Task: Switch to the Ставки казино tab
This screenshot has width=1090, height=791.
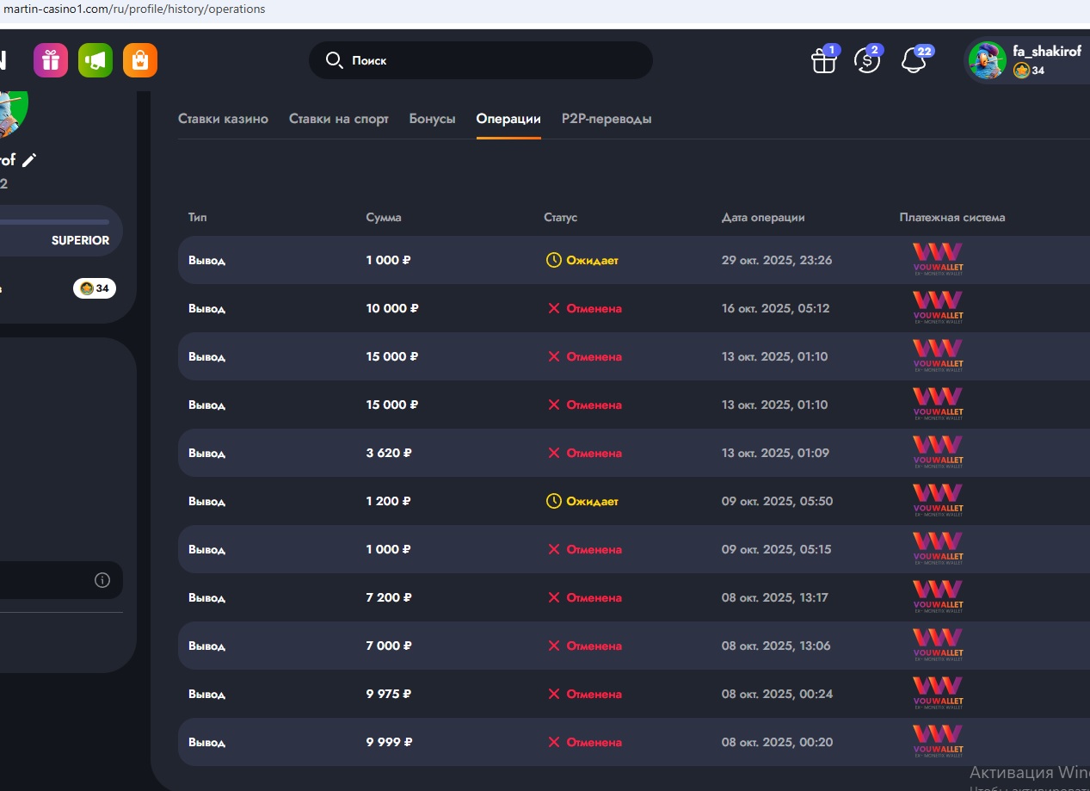Action: (223, 119)
